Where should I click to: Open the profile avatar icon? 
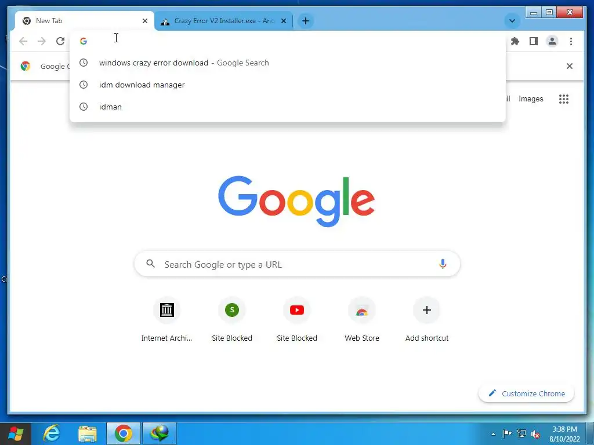[x=552, y=41]
